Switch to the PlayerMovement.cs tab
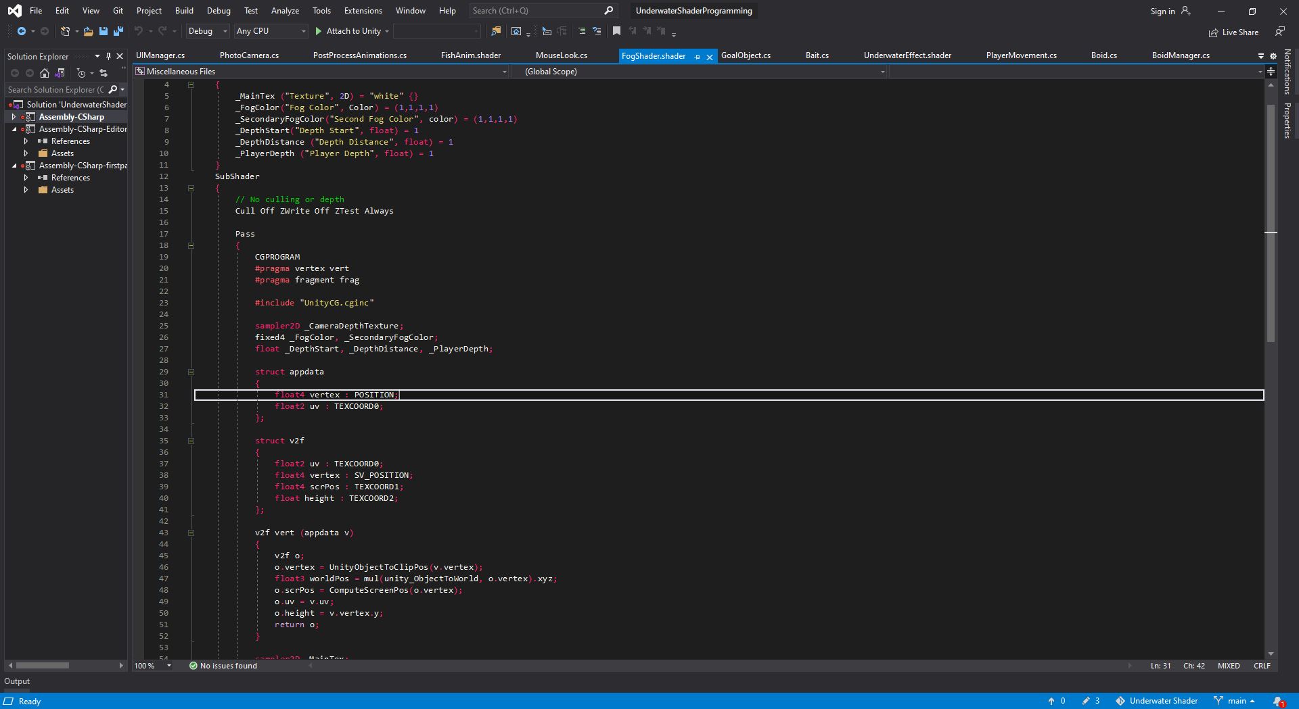The height and width of the screenshot is (709, 1299). 1021,55
